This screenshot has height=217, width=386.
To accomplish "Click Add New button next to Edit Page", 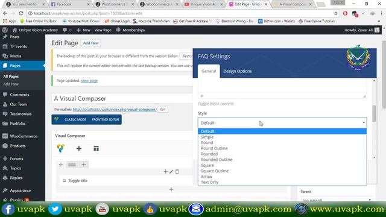I will 90,43.
